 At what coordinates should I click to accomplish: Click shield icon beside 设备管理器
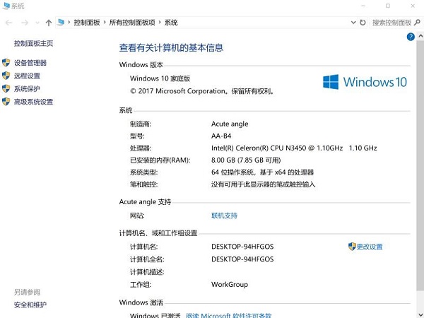click(x=6, y=63)
